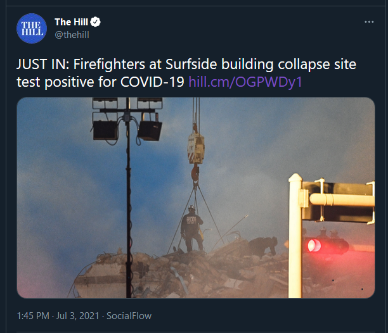This screenshot has height=333, width=388.
Task: Click the Jul 3, 2021 date
Action: [x=77, y=316]
